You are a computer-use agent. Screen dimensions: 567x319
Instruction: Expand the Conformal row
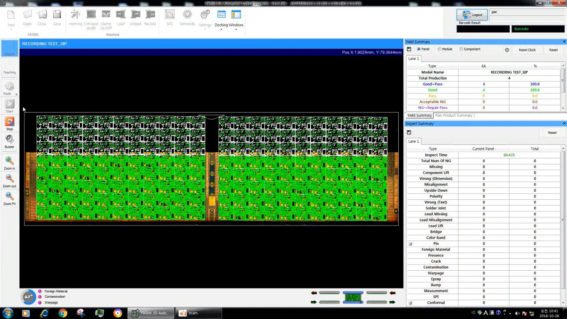(410, 303)
